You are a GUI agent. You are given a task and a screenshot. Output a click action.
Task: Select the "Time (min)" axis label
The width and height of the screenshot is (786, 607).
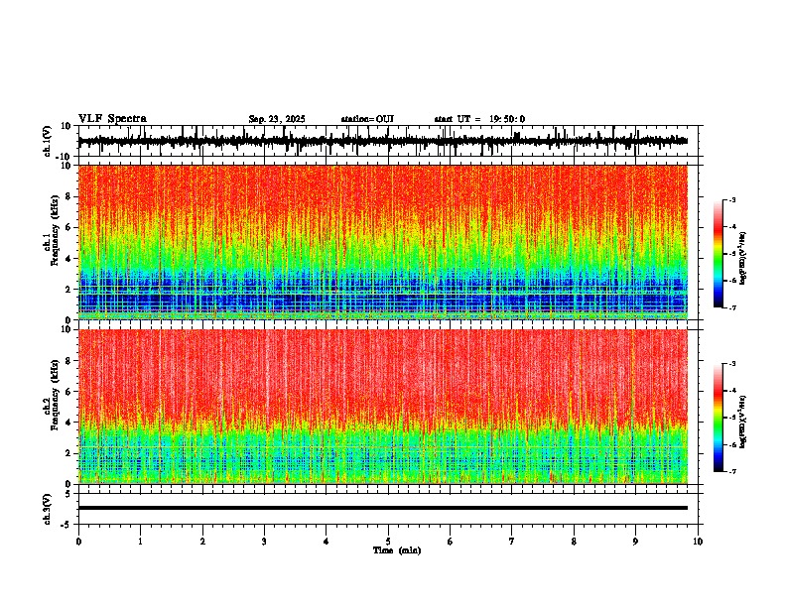point(397,550)
